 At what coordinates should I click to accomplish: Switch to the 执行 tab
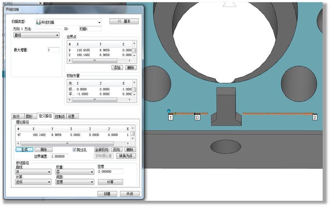(16, 116)
